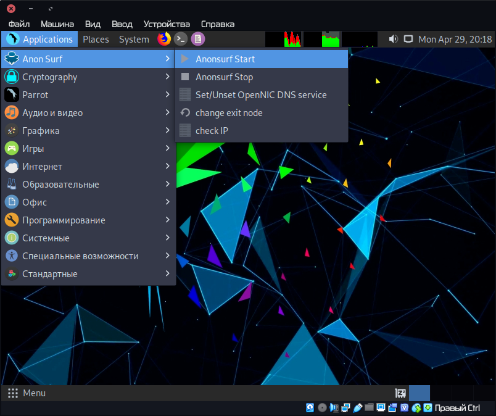Click the purple text editor panel icon

(197, 39)
